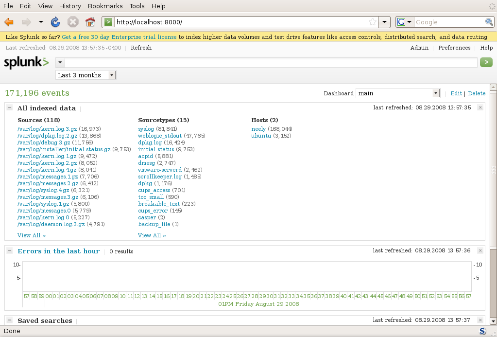Reload the page with the refresh icon

[55, 22]
